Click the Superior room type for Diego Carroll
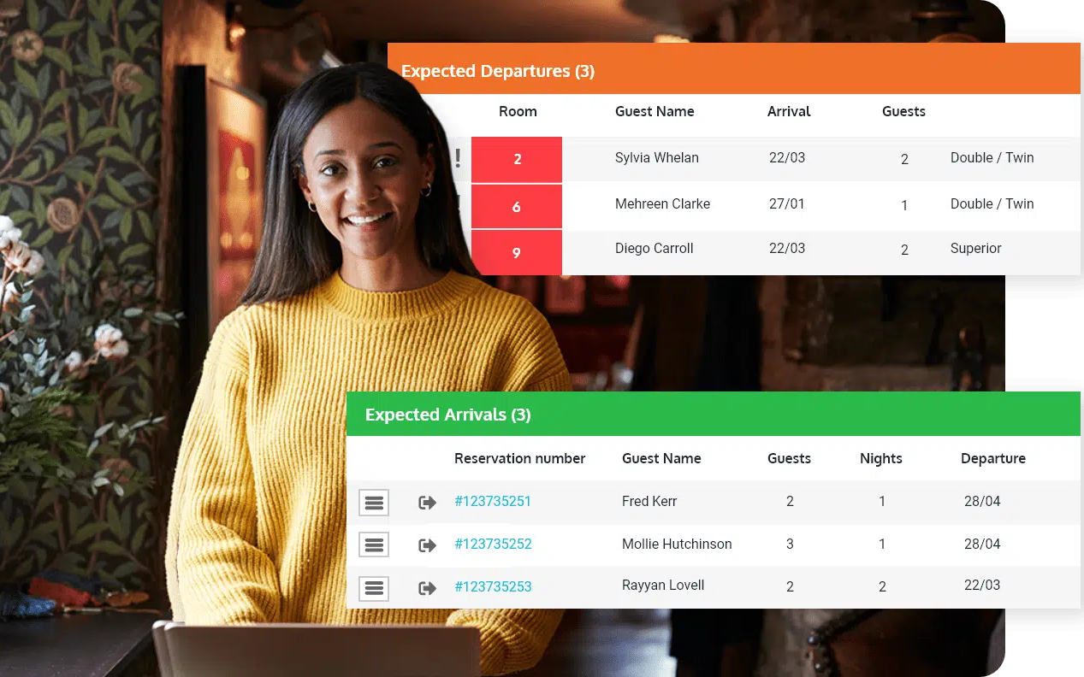Image resolution: width=1084 pixels, height=677 pixels. (975, 249)
